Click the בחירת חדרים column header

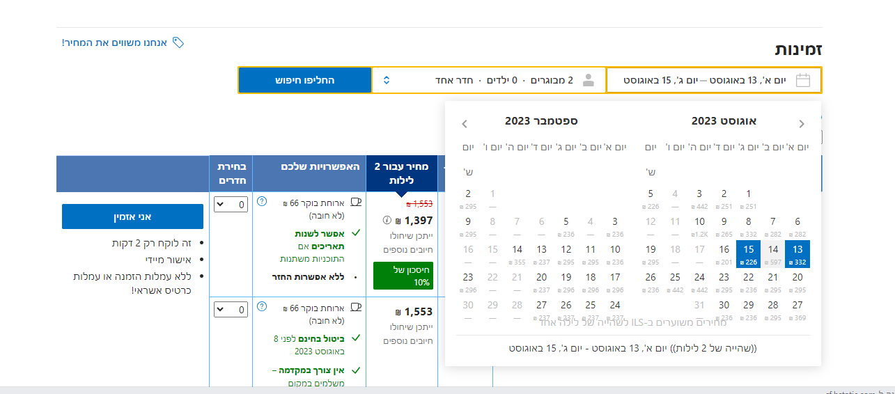coord(230,173)
